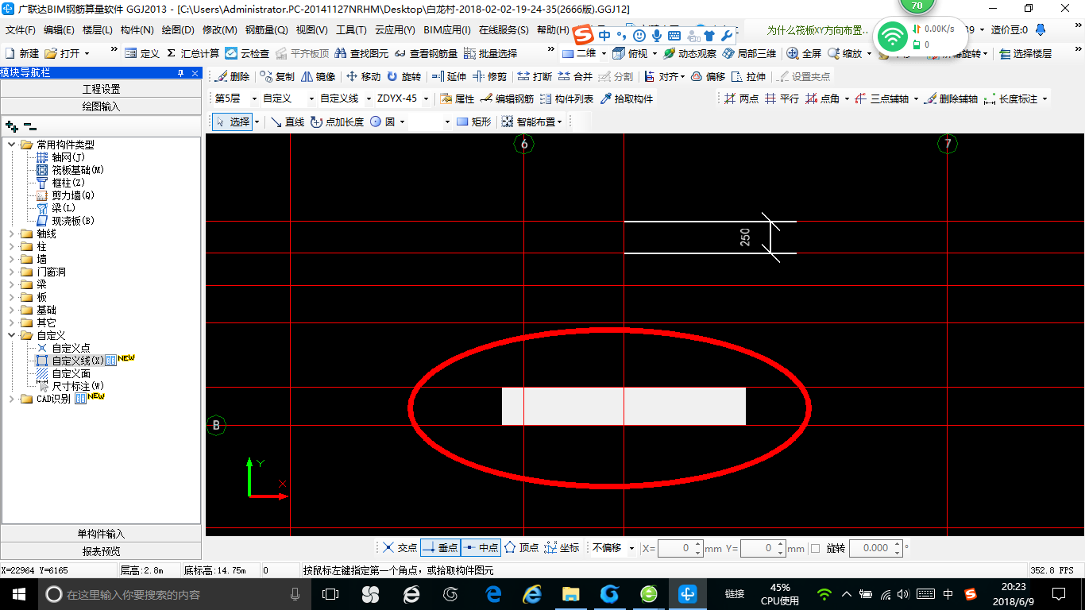Click 查找图元 find element binoculars

[x=361, y=53]
